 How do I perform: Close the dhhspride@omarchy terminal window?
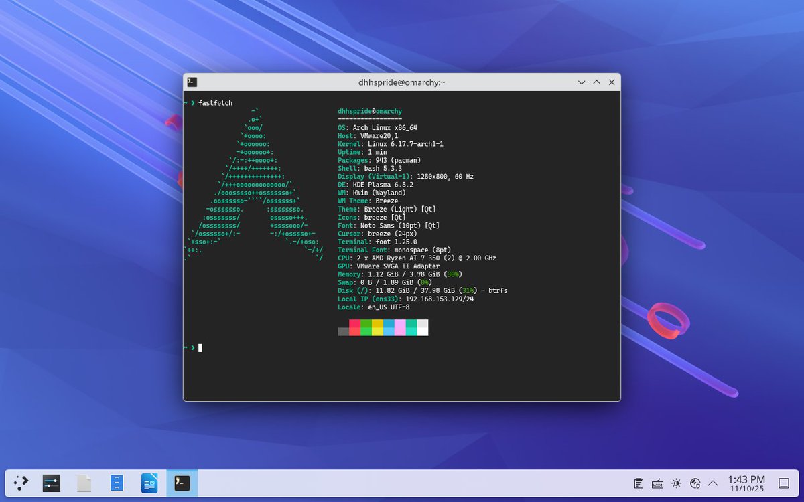click(612, 82)
